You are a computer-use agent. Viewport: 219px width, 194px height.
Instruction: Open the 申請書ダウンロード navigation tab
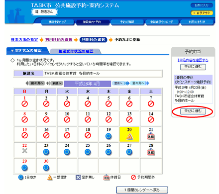click(x=162, y=22)
